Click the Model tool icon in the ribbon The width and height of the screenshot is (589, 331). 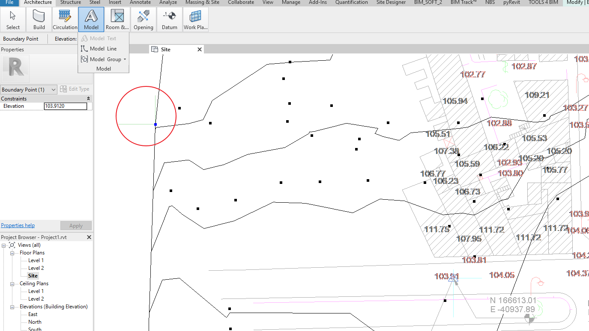(91, 19)
